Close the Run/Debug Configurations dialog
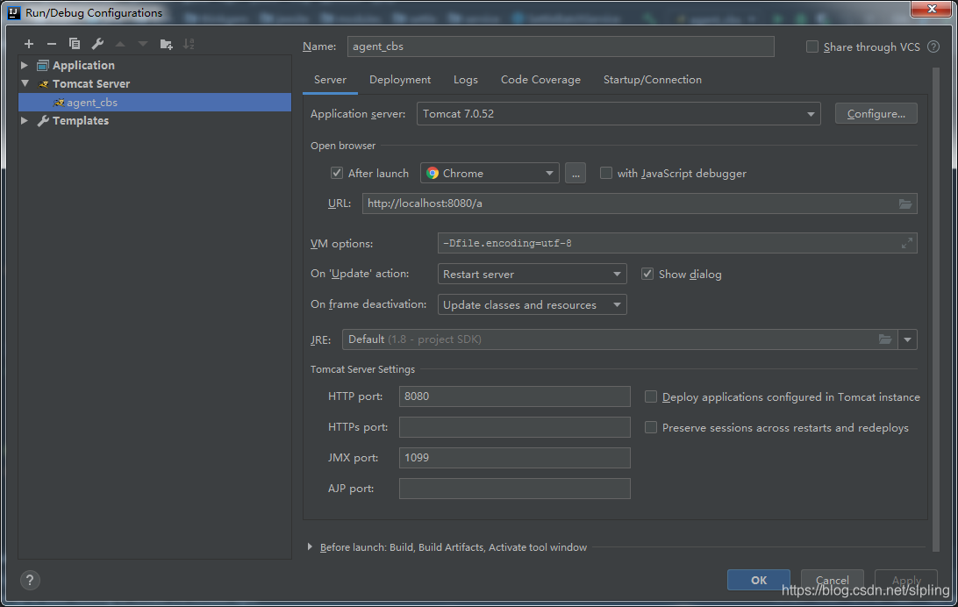 tap(932, 9)
